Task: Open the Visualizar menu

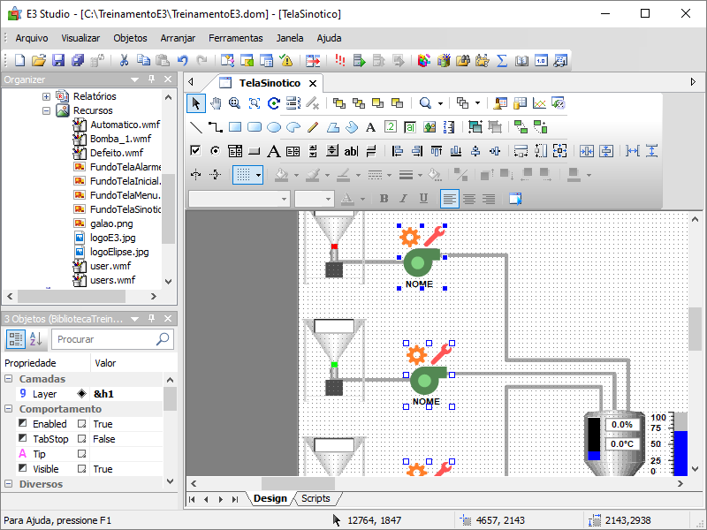Action: click(80, 38)
